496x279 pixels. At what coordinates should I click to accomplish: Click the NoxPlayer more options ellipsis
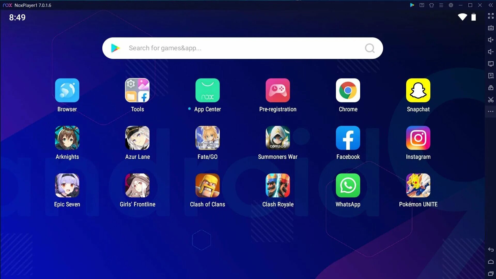point(491,111)
